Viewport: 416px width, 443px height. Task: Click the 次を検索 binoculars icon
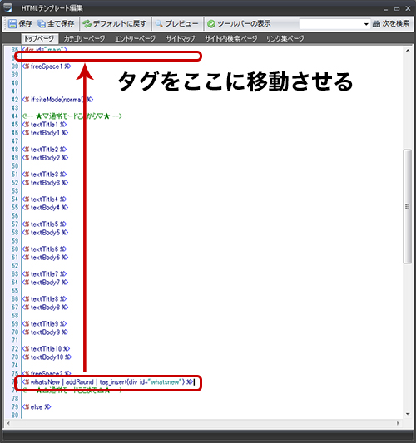point(376,24)
